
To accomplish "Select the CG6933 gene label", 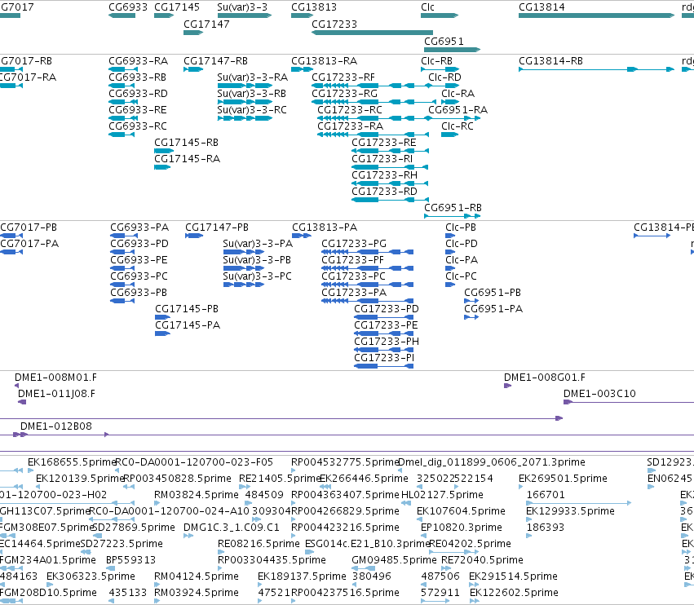I will pyautogui.click(x=128, y=7).
